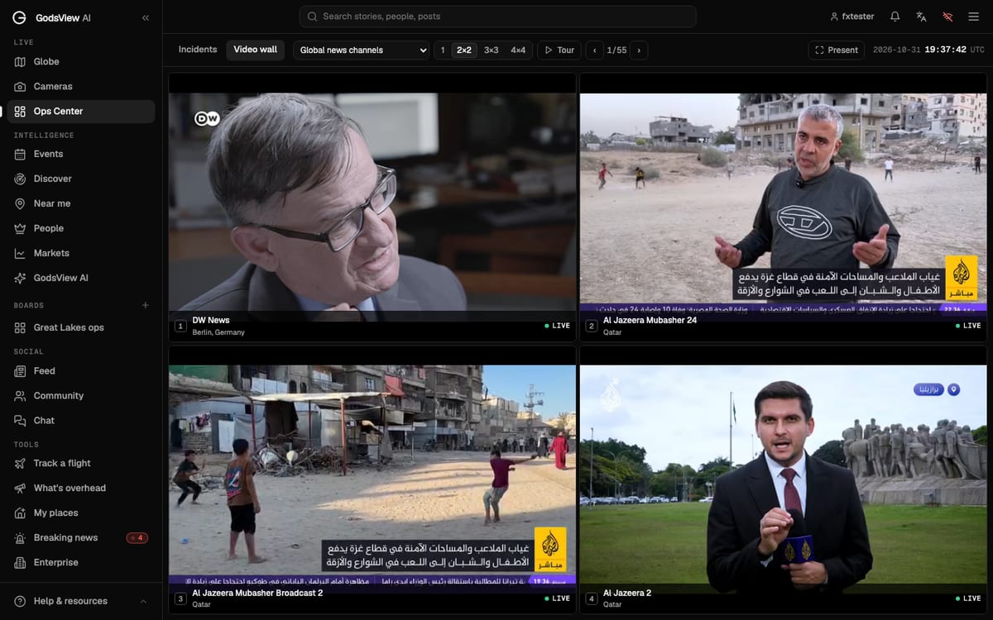Open What's overhead tool
Image resolution: width=993 pixels, height=620 pixels.
click(x=80, y=488)
